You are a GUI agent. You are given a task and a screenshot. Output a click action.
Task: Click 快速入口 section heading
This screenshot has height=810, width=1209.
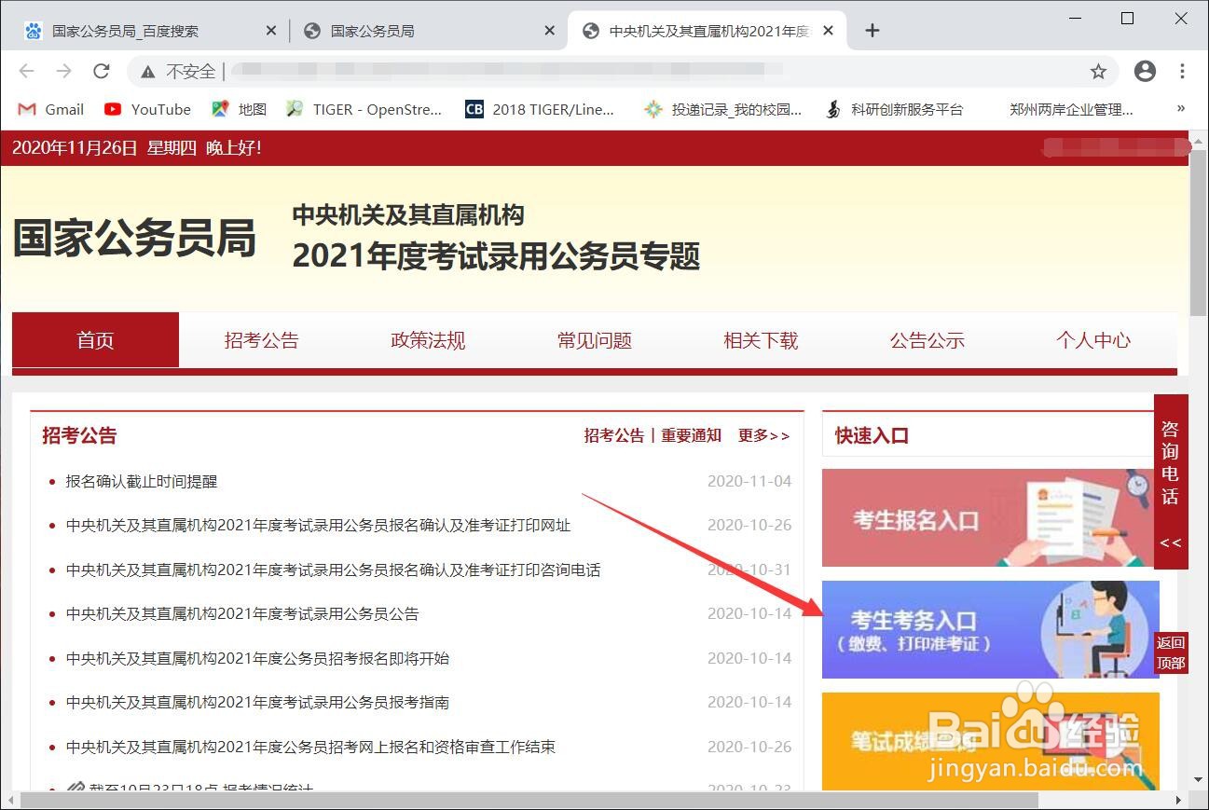coord(872,436)
